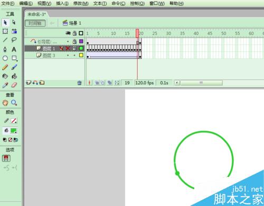Open the 文件(F) menu
The width and height of the screenshot is (264, 206).
tap(8, 3)
